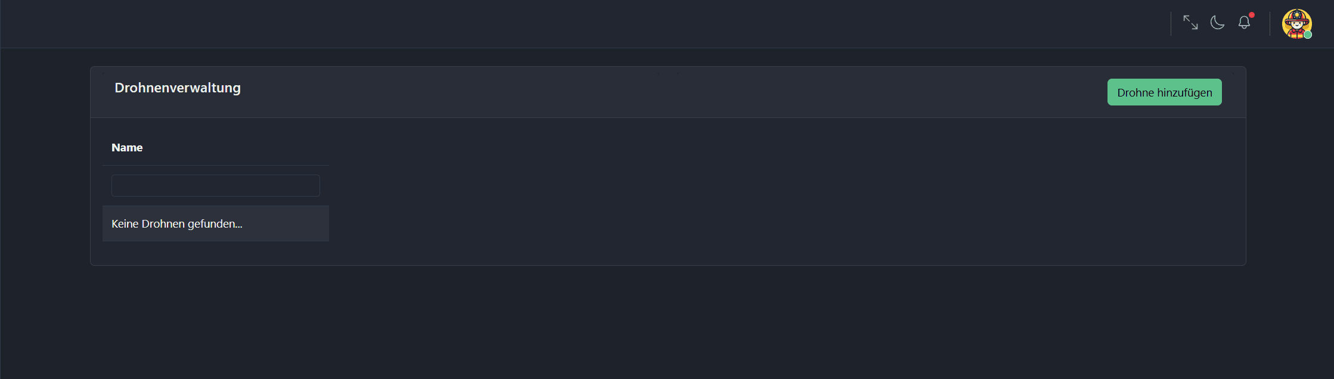
Task: Toggle the light/dark theme switch
Action: tap(1217, 23)
